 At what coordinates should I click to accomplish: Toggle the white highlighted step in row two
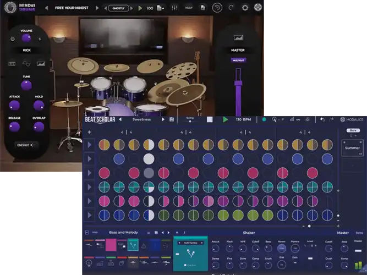pyautogui.click(x=149, y=159)
